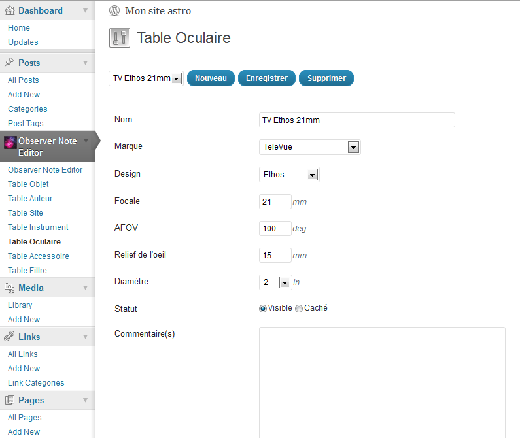Click the Supprimer button
The height and width of the screenshot is (438, 520).
326,78
